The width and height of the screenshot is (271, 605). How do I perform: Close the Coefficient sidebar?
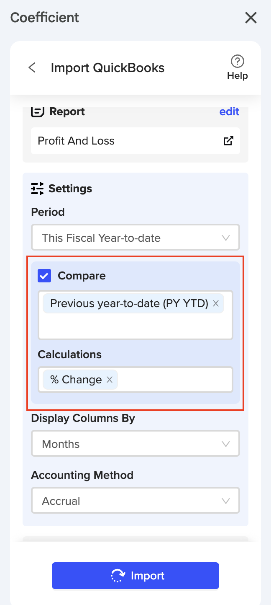[251, 18]
